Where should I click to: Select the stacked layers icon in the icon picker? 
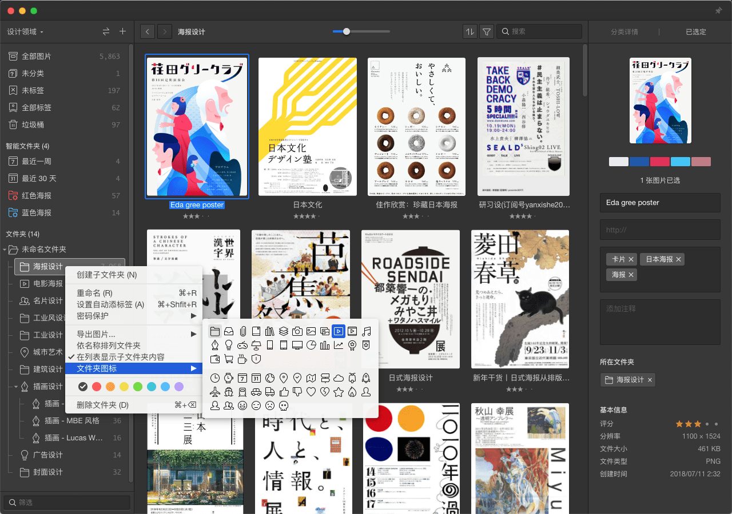point(284,331)
